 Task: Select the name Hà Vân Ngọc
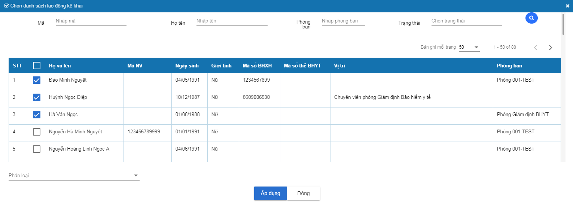pos(63,115)
